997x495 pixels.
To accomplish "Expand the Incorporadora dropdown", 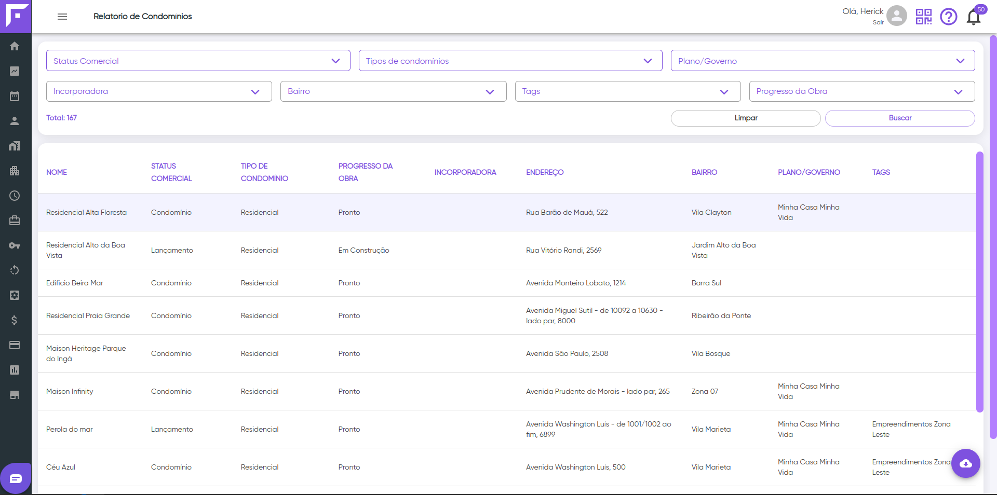I will click(159, 91).
